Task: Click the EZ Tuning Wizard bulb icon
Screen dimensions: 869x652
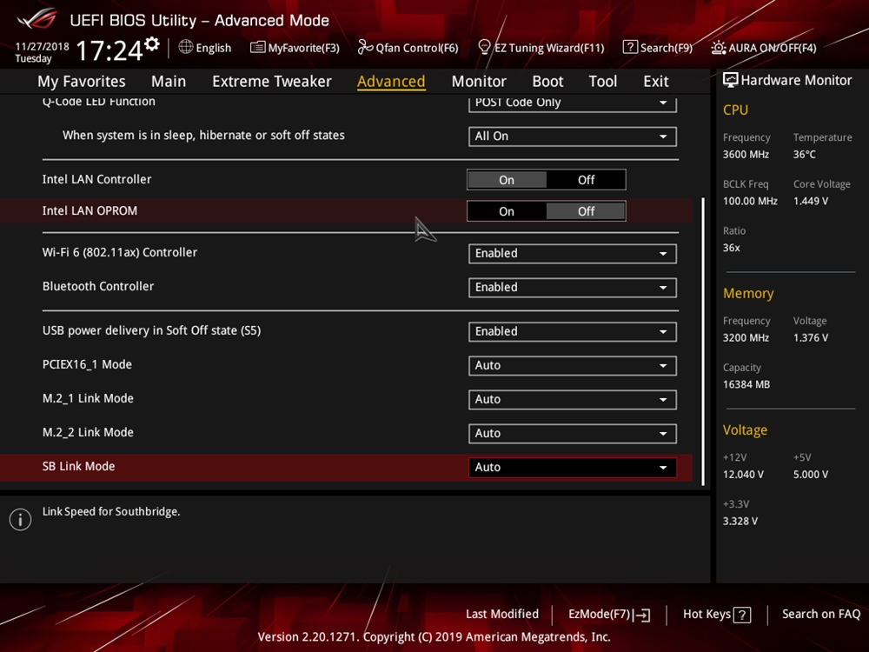Action: pos(484,47)
